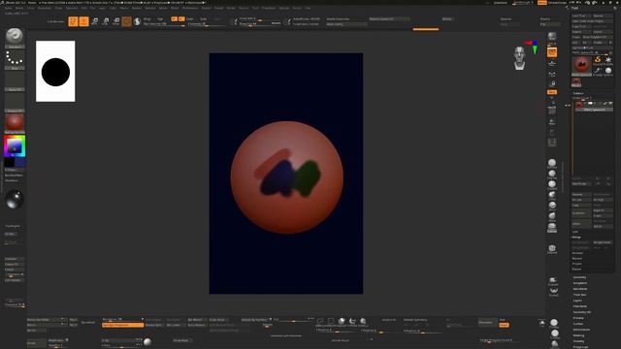621x349 pixels.
Task: Expand the Geometry section in Tool panel
Action: tap(579, 277)
